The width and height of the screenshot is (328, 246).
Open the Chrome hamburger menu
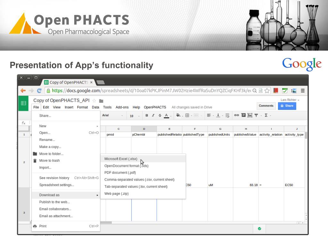click(303, 91)
